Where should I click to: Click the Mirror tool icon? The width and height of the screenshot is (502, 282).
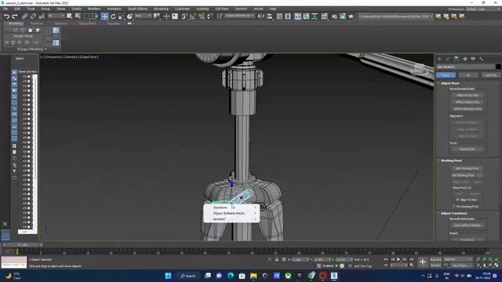point(261,16)
